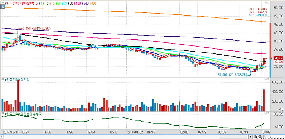Click the 37,500 price axis label
The image size is (285, 139).
(x=279, y=50)
